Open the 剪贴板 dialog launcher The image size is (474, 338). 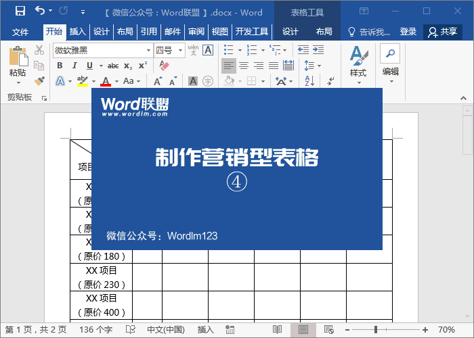coord(45,98)
